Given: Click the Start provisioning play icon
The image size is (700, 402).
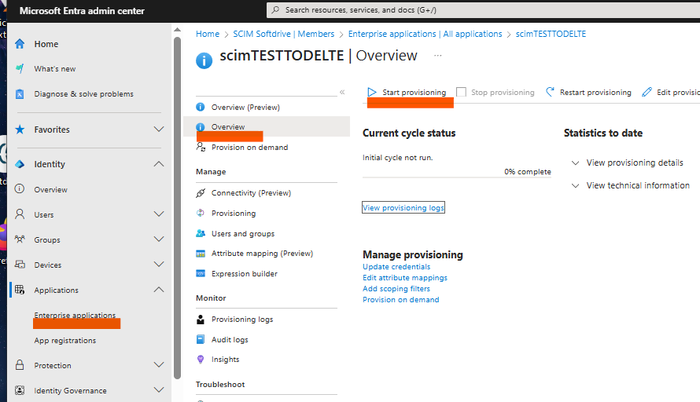Looking at the screenshot, I should pyautogui.click(x=372, y=92).
